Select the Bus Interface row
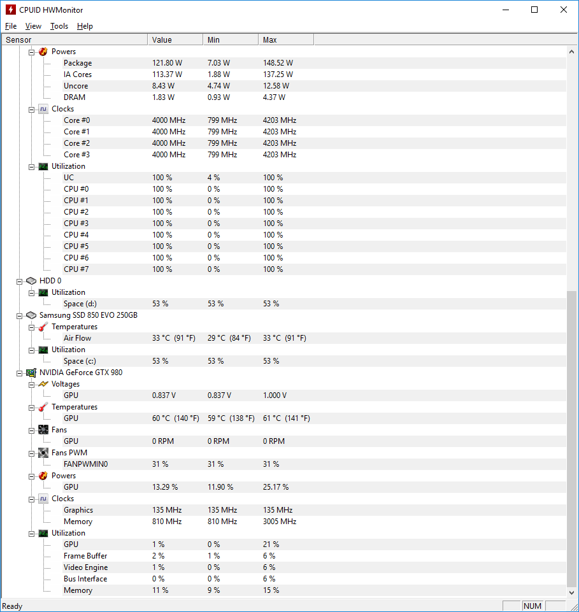This screenshot has height=612, width=579. coord(314,579)
